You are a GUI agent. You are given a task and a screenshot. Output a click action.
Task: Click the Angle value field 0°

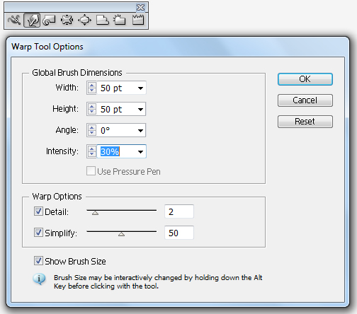(116, 130)
